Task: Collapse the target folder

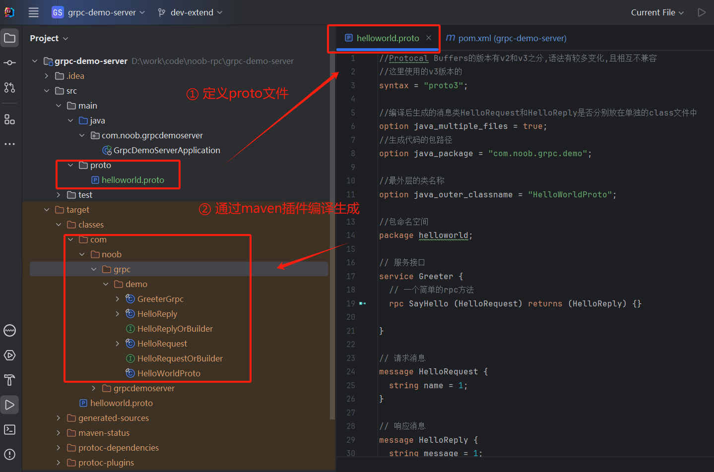Action: tap(47, 210)
